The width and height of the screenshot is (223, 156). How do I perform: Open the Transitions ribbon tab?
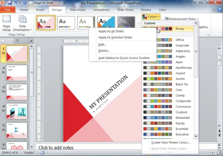tap(78, 10)
